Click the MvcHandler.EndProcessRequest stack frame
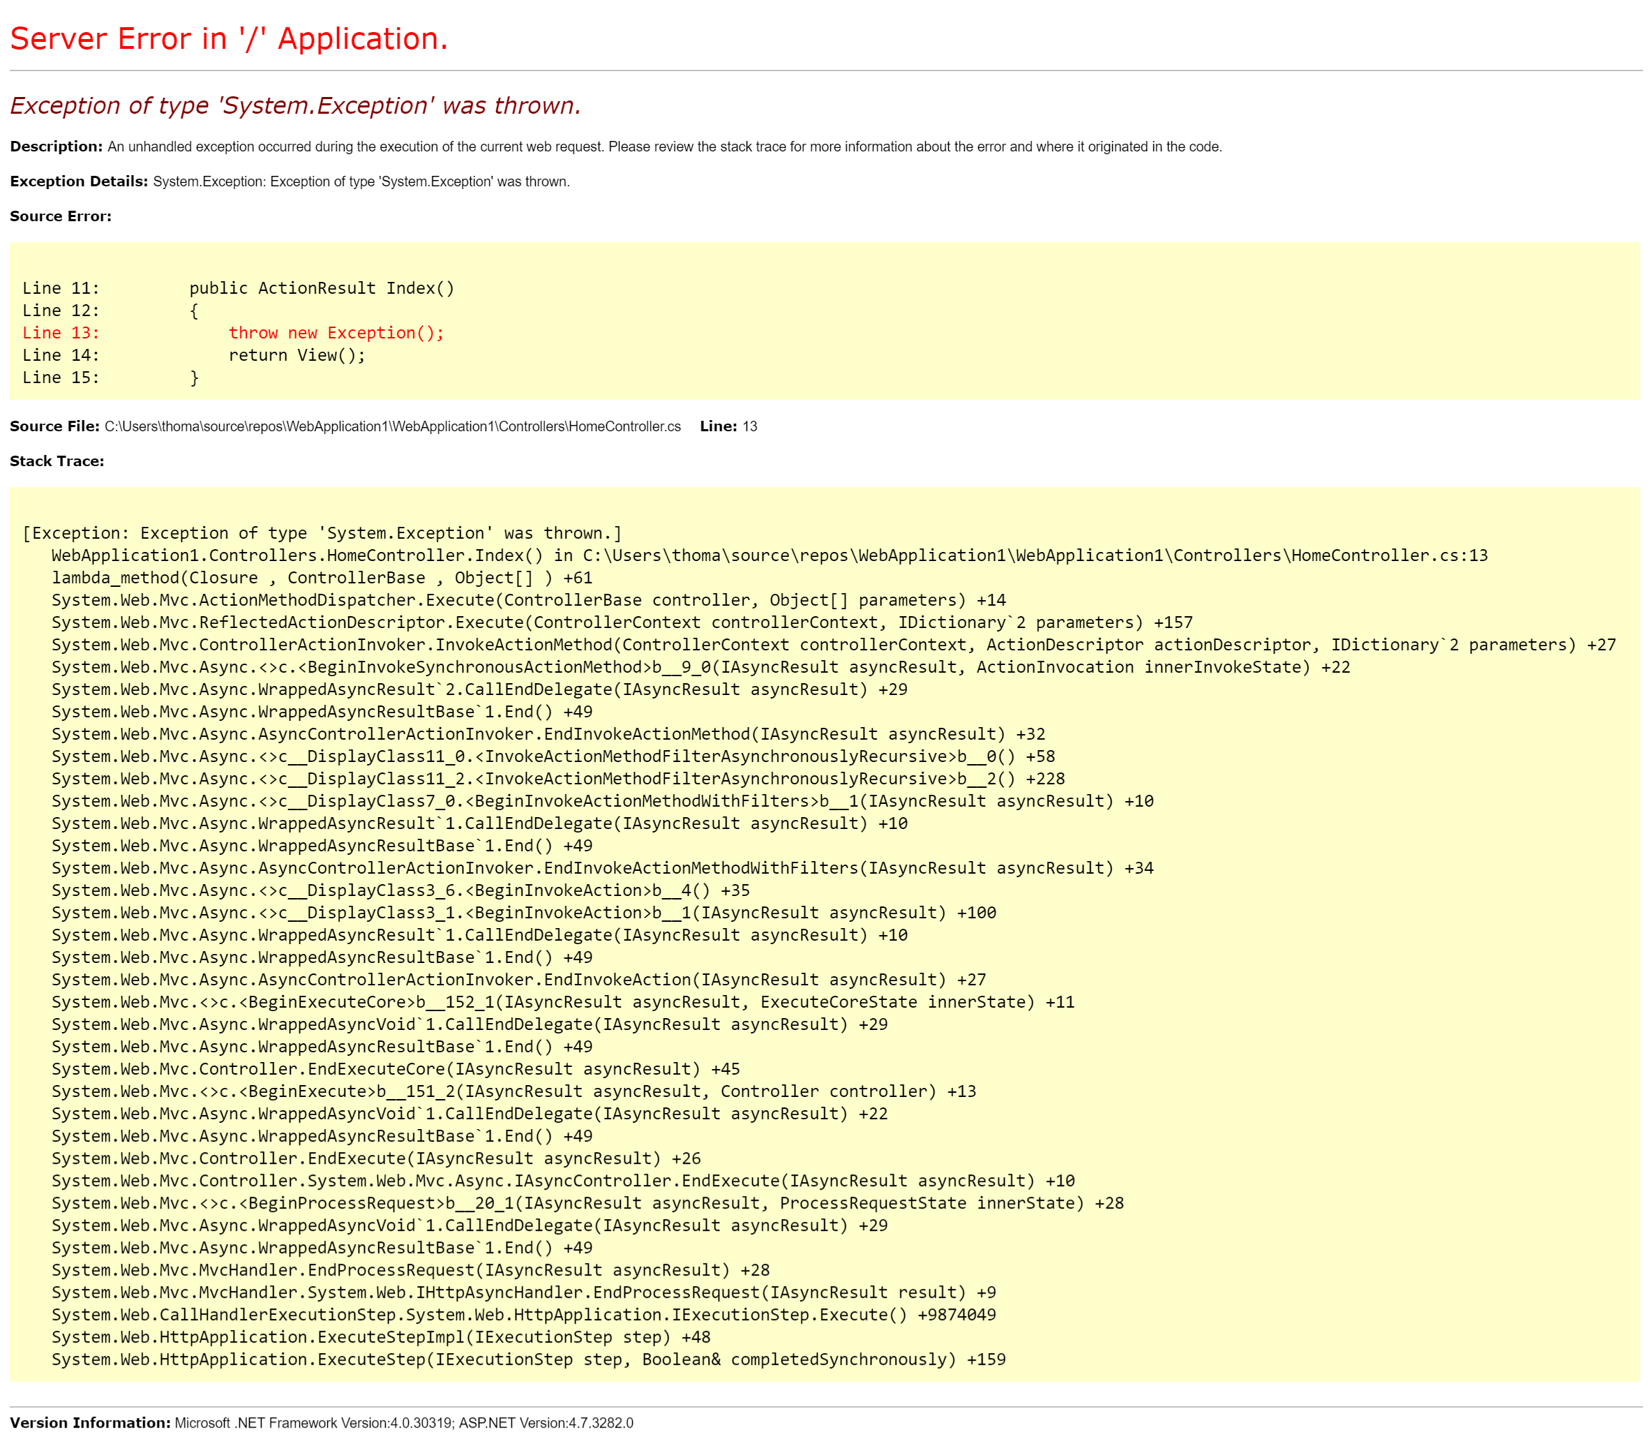Image resolution: width=1650 pixels, height=1441 pixels. 410,1270
